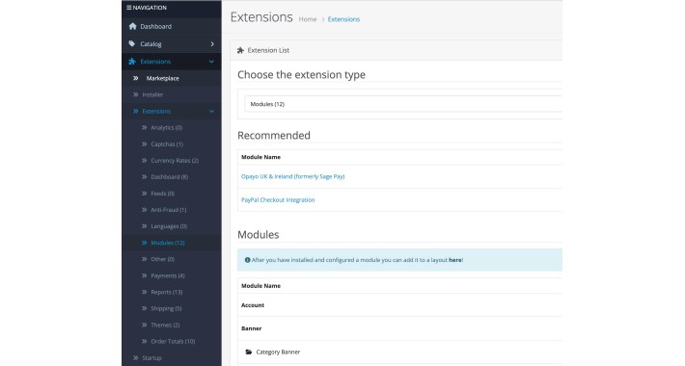The width and height of the screenshot is (685, 366).
Task: Select Other (0) in sidebar
Action: (162, 259)
